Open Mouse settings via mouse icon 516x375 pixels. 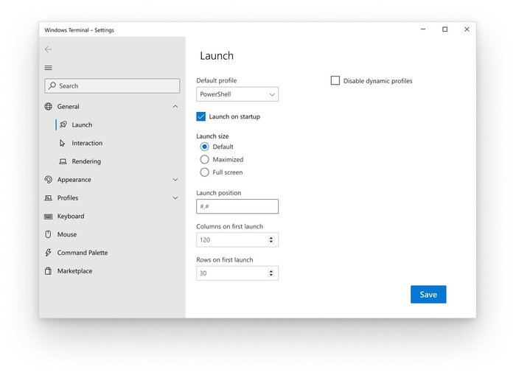point(49,234)
